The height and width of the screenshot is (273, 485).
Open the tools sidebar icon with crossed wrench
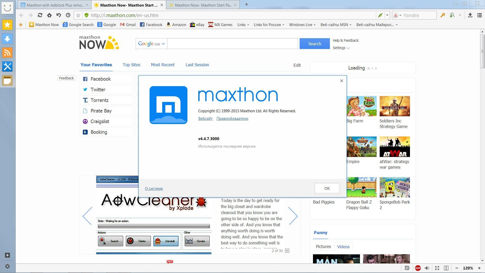click(7, 66)
